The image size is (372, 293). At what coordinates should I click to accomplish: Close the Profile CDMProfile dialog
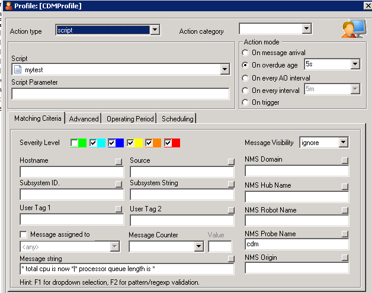368,5
